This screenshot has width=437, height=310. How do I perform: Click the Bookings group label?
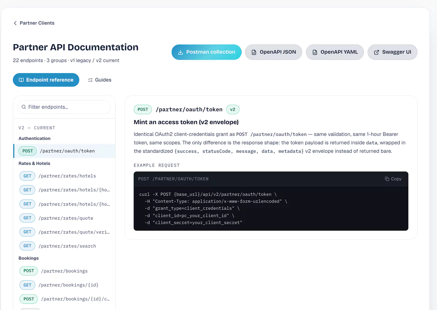(x=29, y=258)
